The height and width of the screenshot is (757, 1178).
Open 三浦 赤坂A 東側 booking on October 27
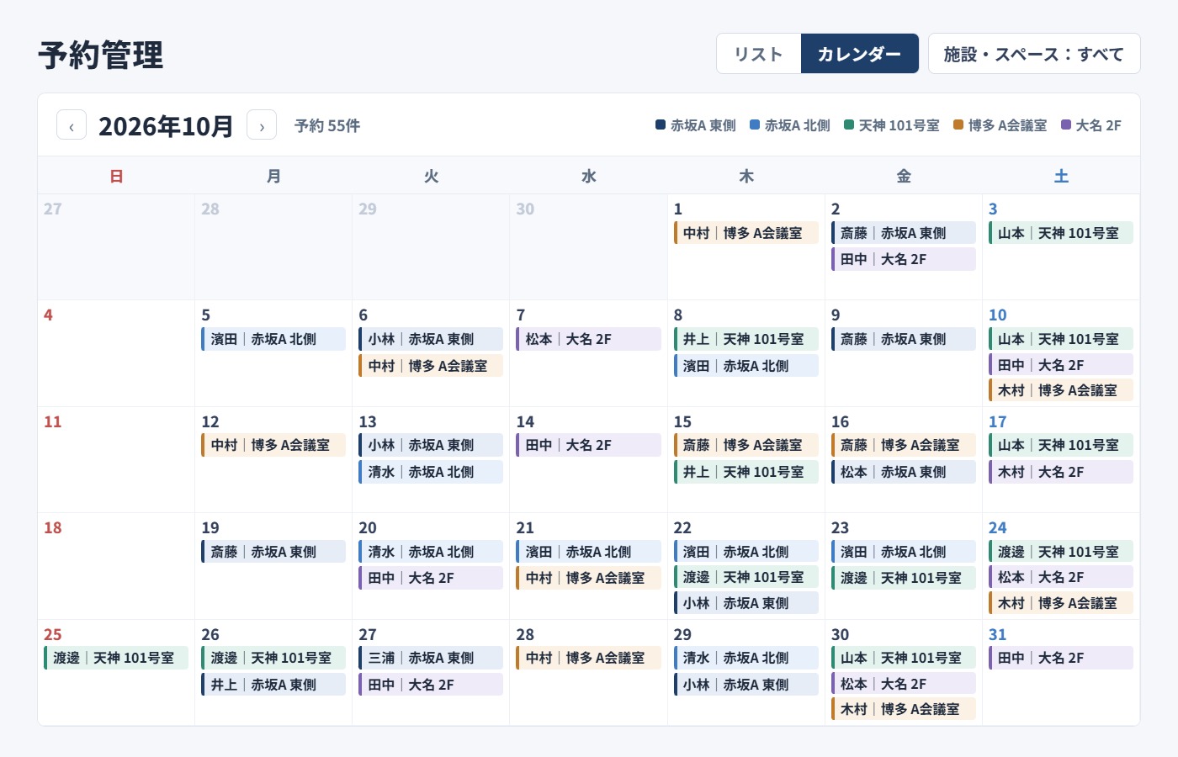point(431,658)
